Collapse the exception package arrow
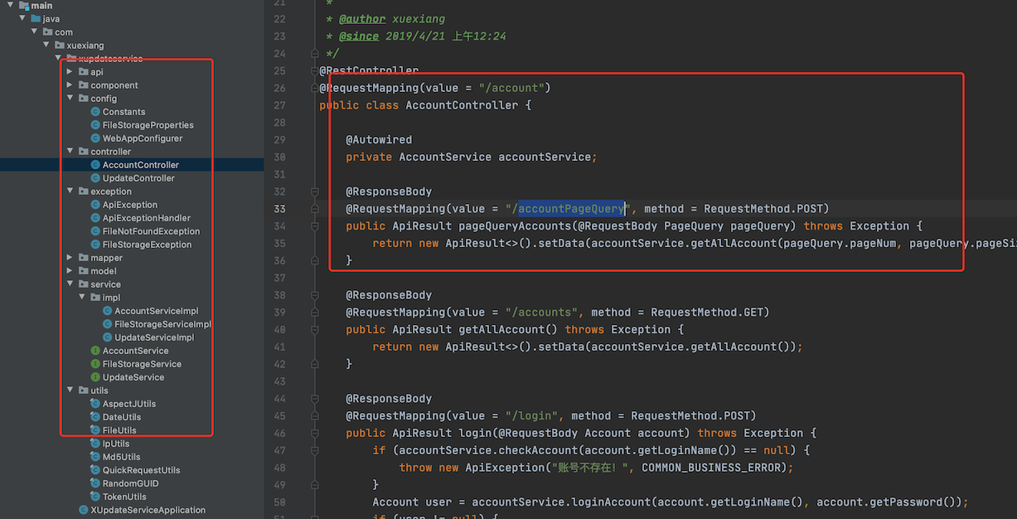Screen dimensions: 1017x519 pos(70,192)
